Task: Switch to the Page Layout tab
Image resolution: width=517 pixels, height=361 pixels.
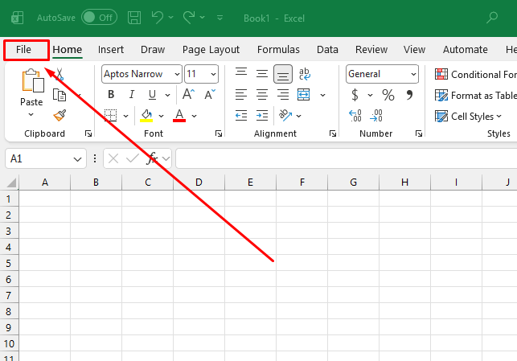Action: (211, 50)
